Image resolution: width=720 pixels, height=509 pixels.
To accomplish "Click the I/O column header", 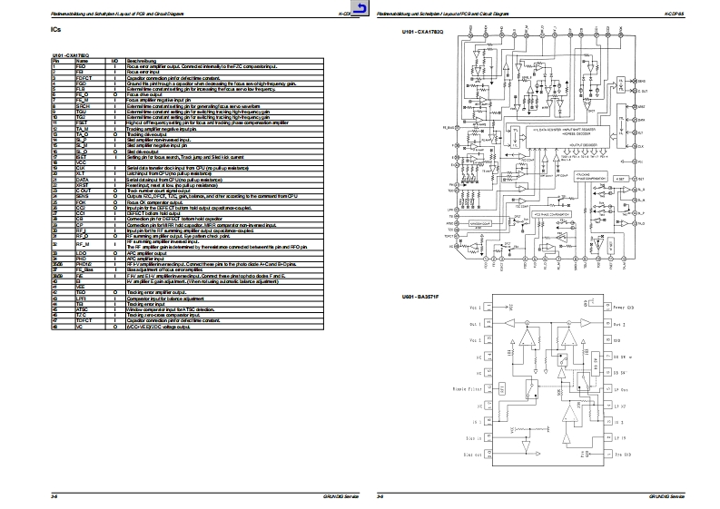I will point(115,61).
